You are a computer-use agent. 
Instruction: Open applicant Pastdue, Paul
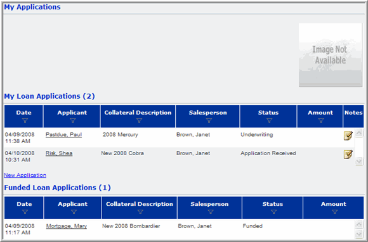63,135
